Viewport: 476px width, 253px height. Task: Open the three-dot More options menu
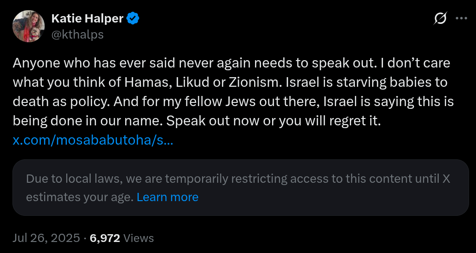pyautogui.click(x=461, y=18)
